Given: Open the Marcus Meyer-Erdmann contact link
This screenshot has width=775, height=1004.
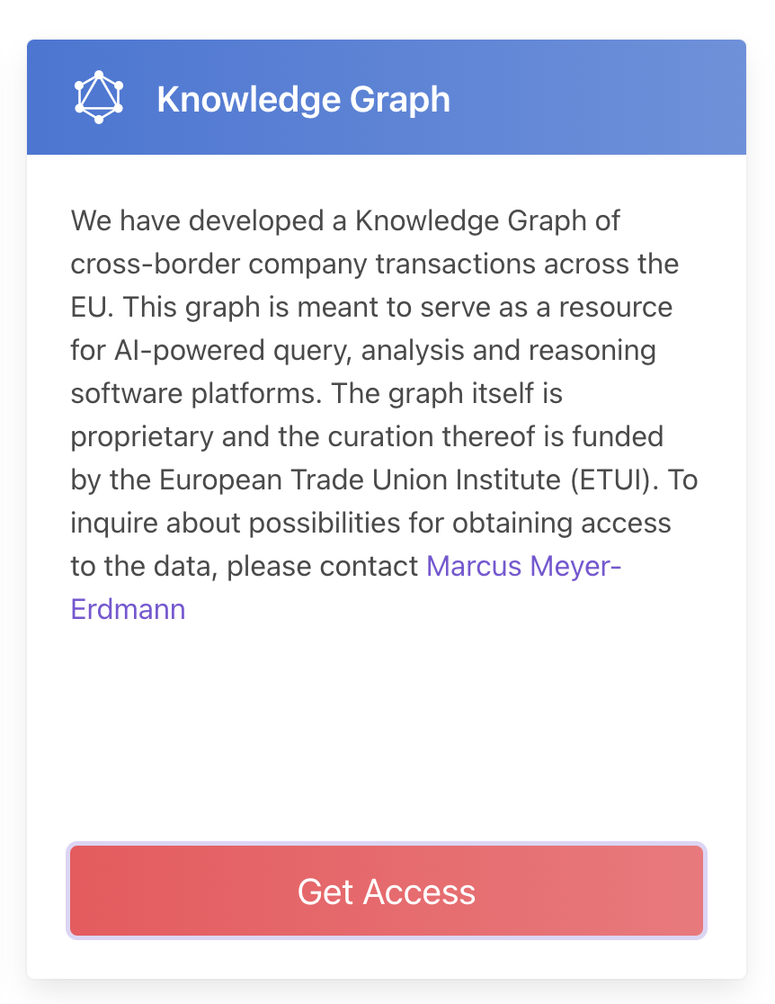Looking at the screenshot, I should 523,566.
